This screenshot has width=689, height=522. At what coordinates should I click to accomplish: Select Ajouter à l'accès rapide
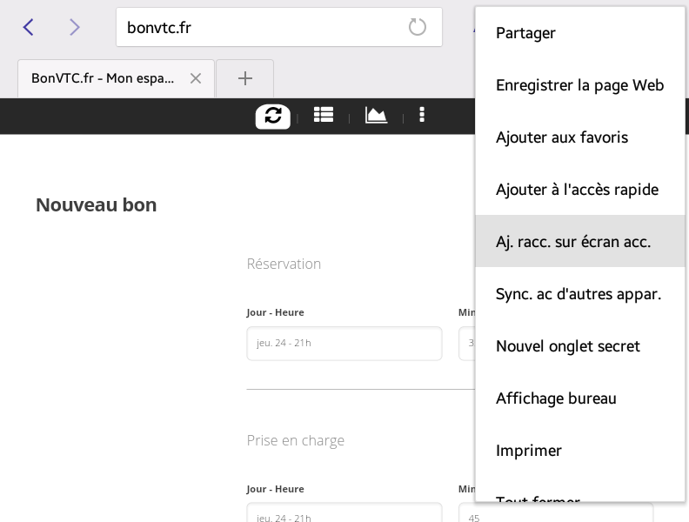tap(580, 190)
